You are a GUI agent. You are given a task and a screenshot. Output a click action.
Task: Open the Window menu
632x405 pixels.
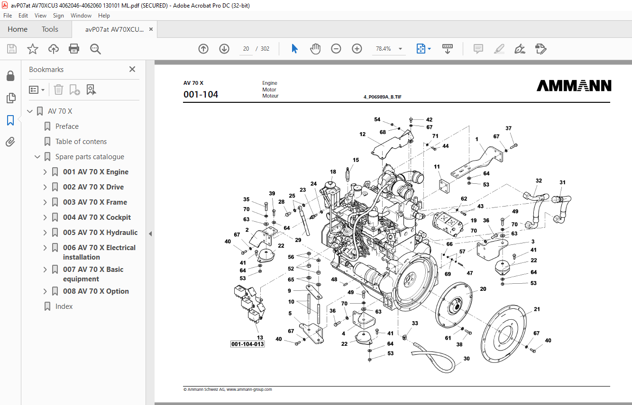click(x=81, y=16)
